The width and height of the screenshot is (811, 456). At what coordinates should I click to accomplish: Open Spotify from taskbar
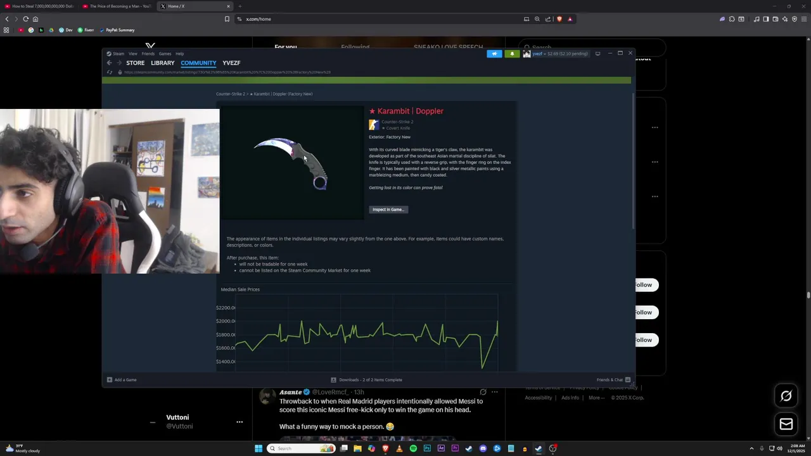click(x=413, y=448)
